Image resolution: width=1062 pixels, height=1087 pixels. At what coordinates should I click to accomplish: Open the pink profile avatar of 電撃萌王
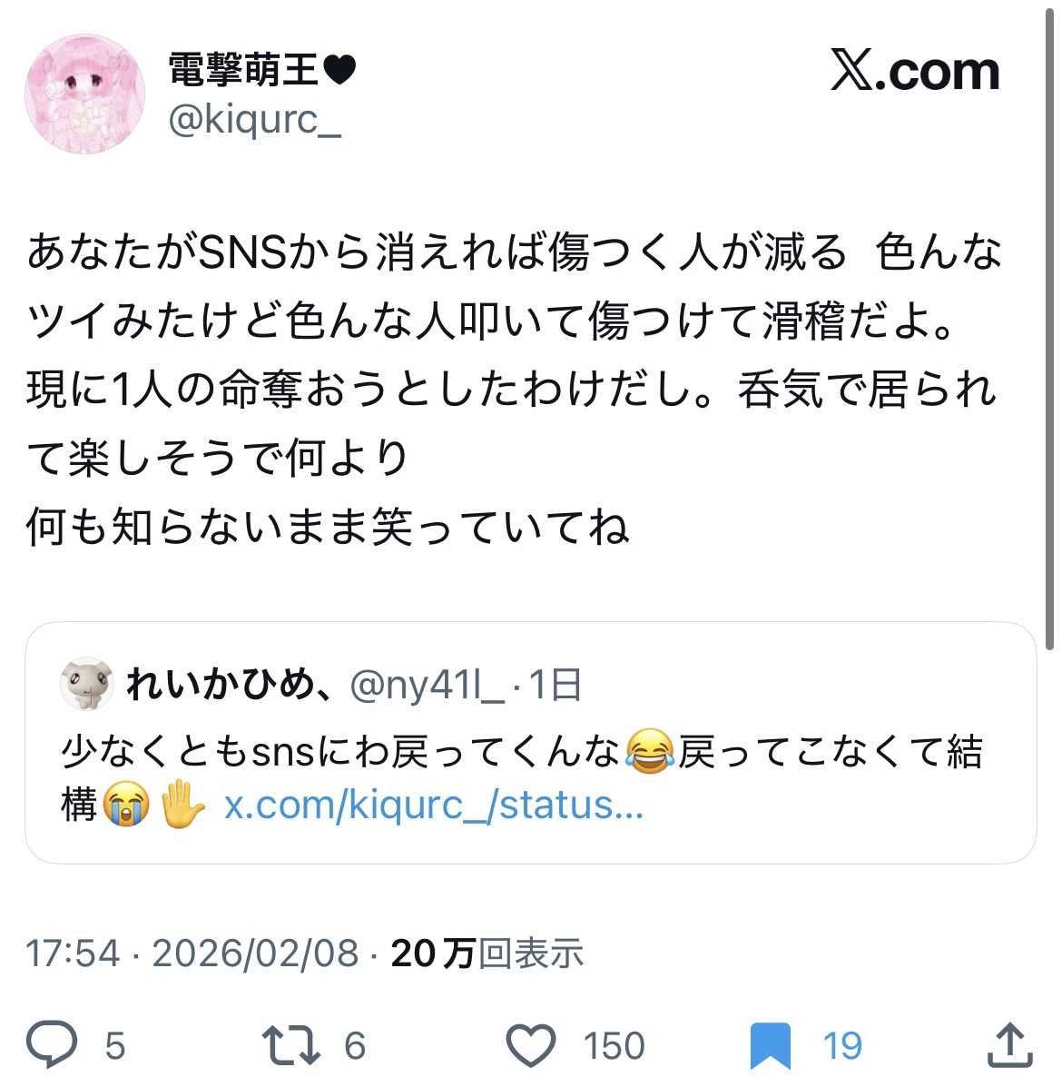84,94
